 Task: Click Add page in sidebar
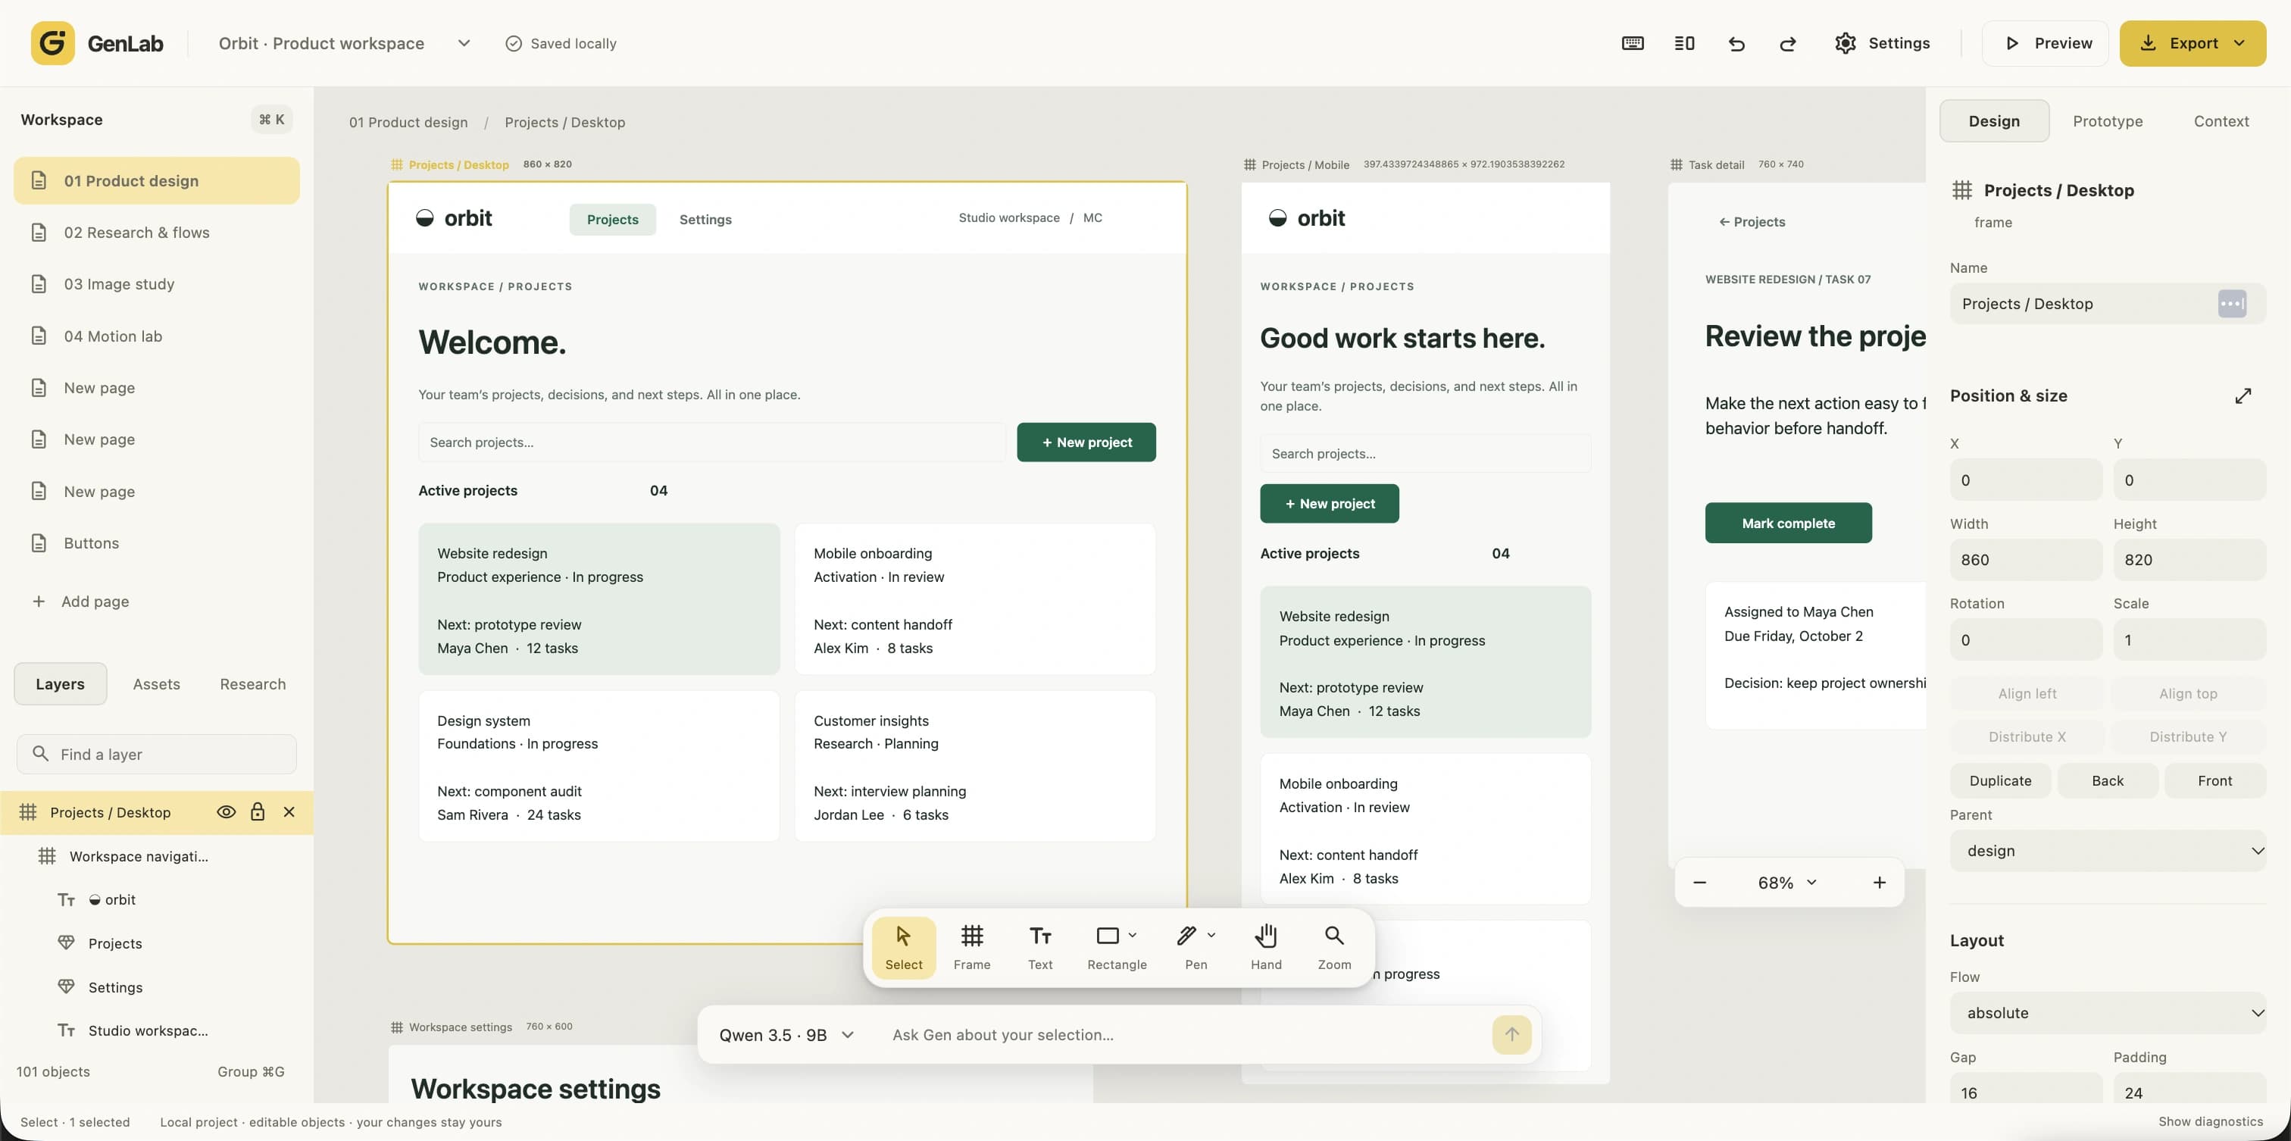[81, 602]
